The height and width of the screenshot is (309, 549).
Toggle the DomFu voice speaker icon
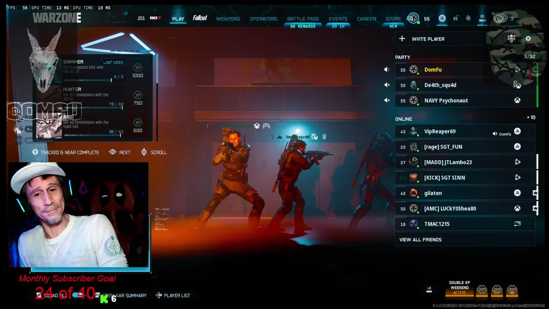tap(387, 70)
